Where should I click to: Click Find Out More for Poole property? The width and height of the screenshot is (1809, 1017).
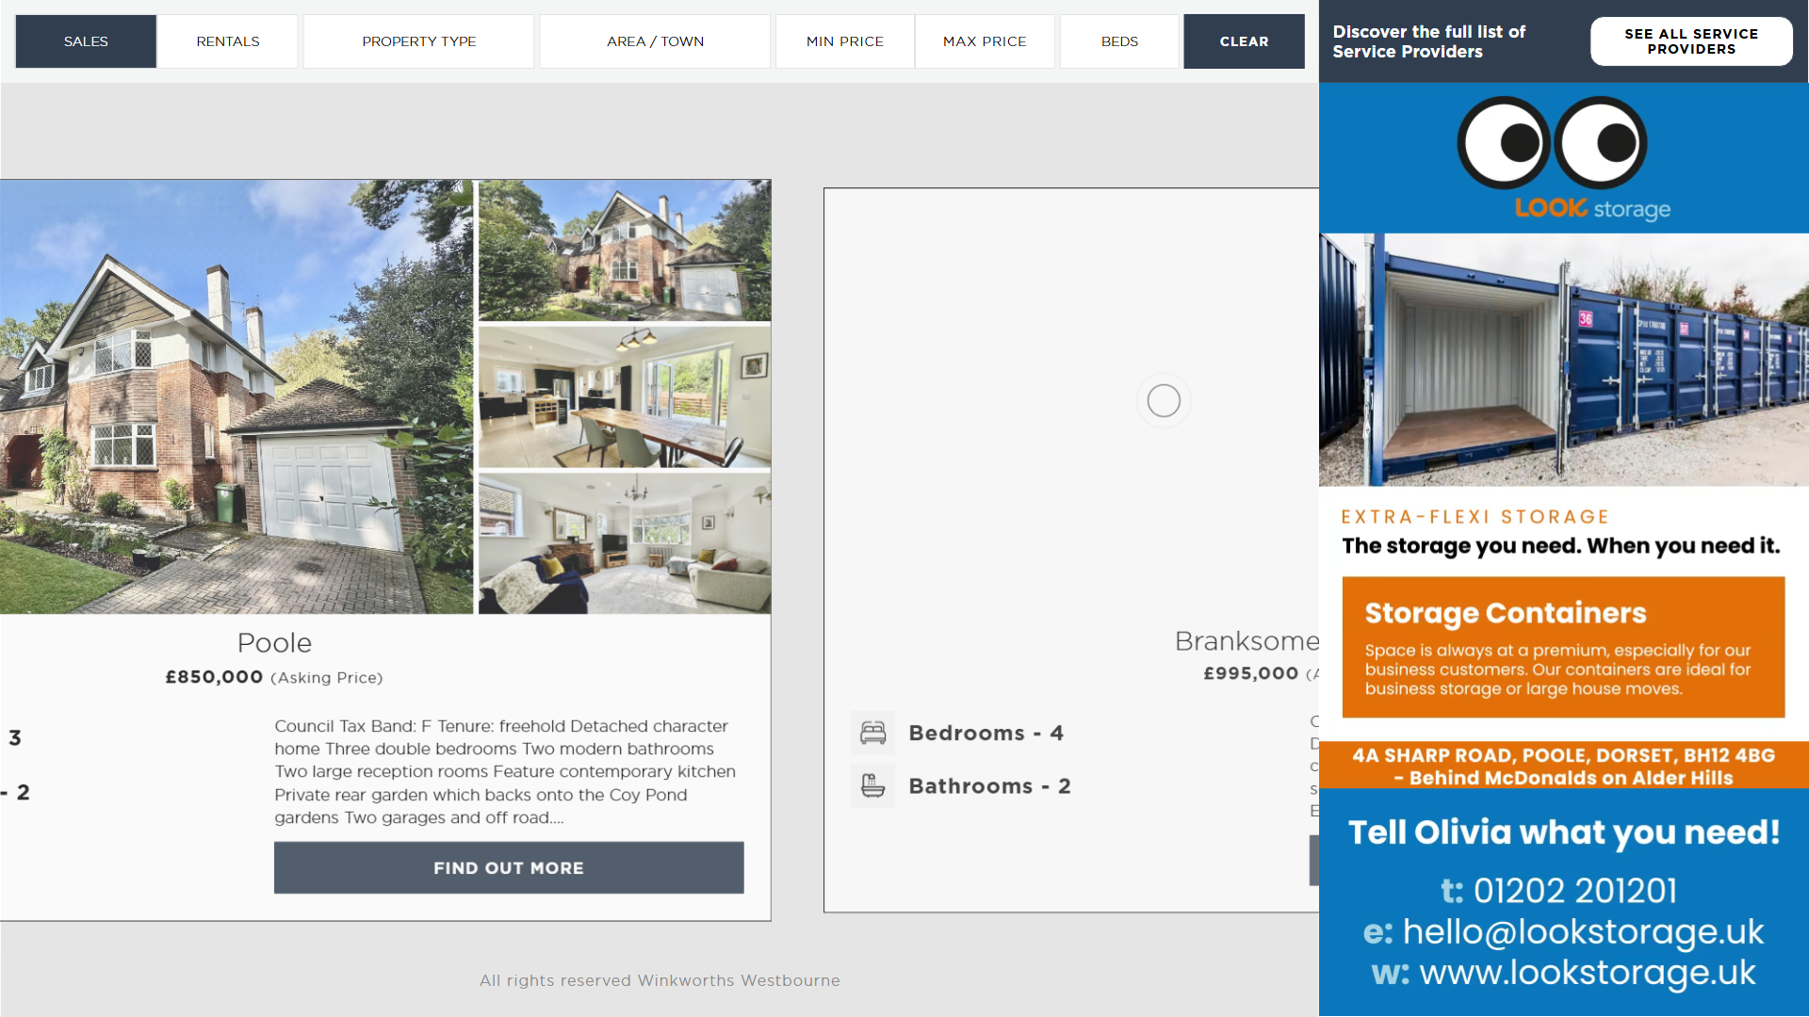pyautogui.click(x=509, y=867)
